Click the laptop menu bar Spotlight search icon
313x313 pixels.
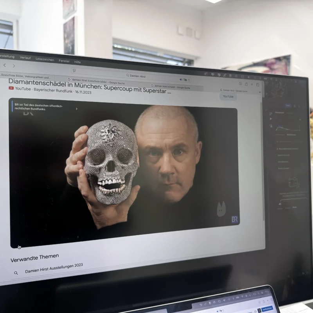(258, 293)
